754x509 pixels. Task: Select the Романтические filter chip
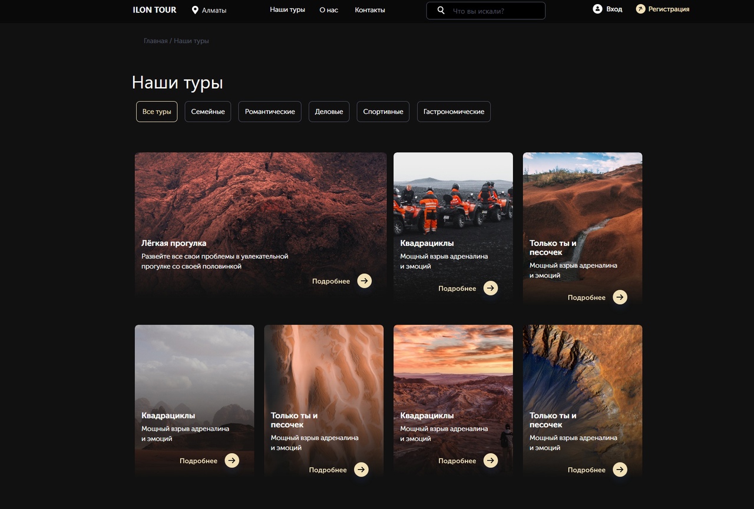pos(270,111)
